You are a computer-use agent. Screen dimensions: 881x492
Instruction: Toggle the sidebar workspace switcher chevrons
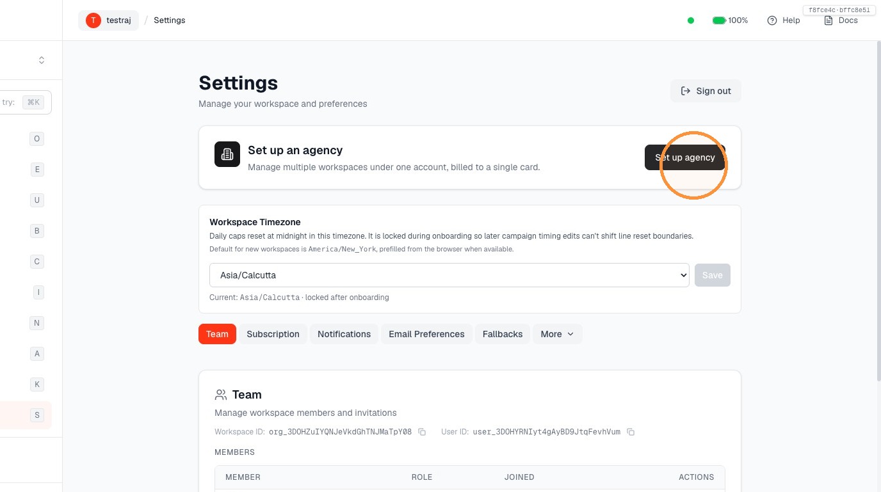(42, 60)
